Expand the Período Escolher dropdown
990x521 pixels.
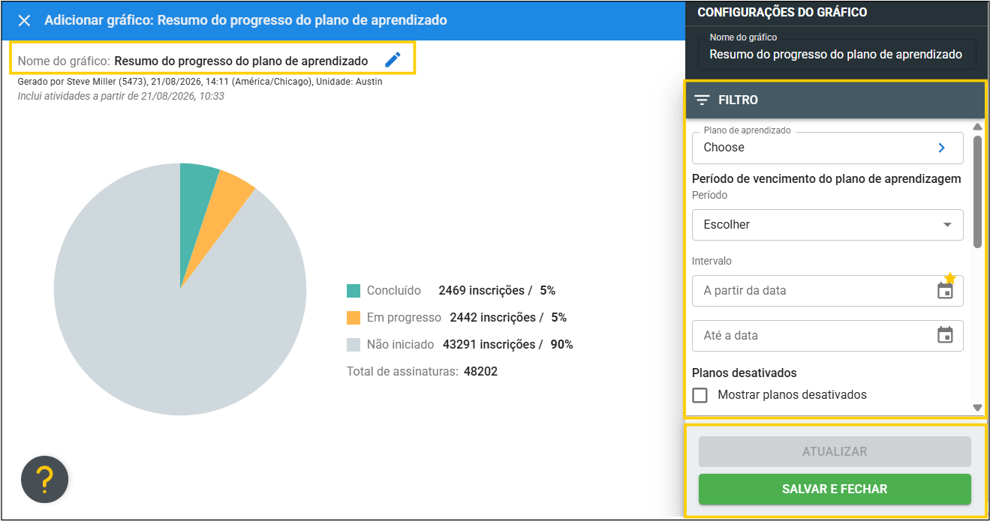(827, 225)
